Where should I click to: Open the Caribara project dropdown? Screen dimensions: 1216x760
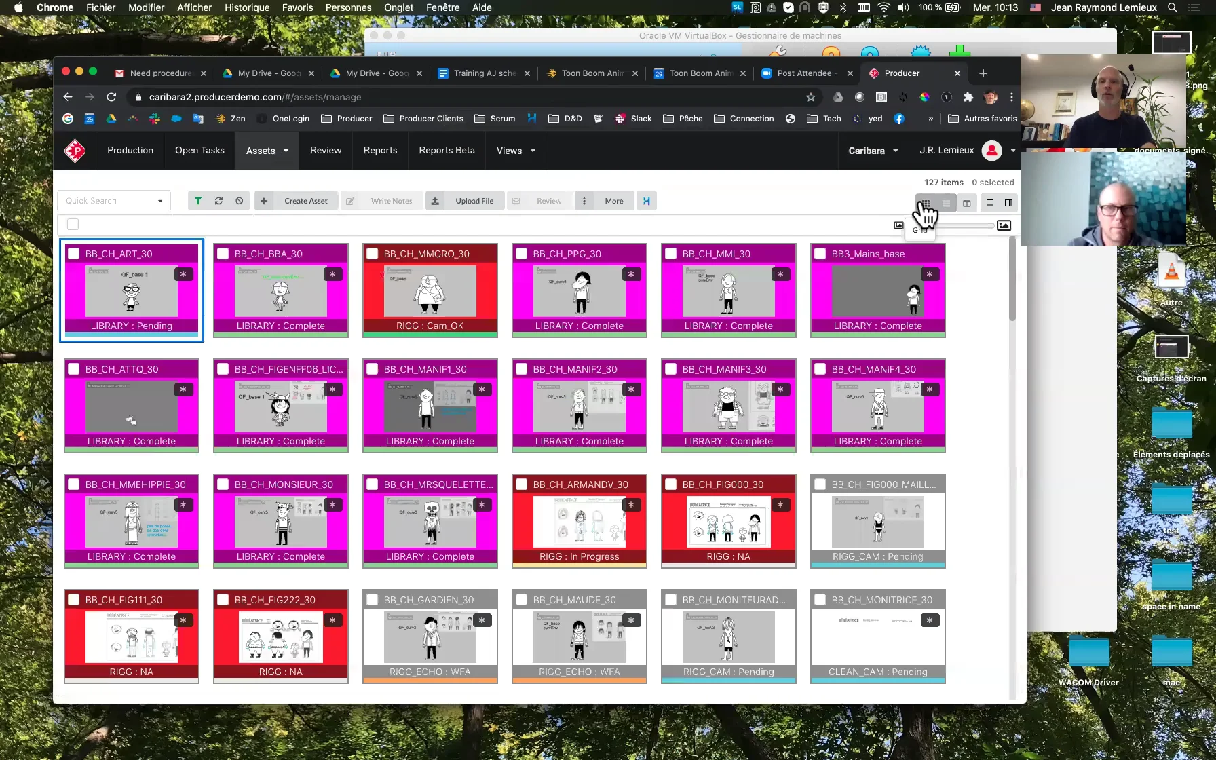(873, 151)
